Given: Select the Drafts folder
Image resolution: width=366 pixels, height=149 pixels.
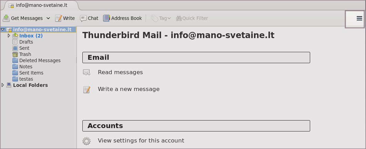Looking at the screenshot, I should (x=26, y=42).
